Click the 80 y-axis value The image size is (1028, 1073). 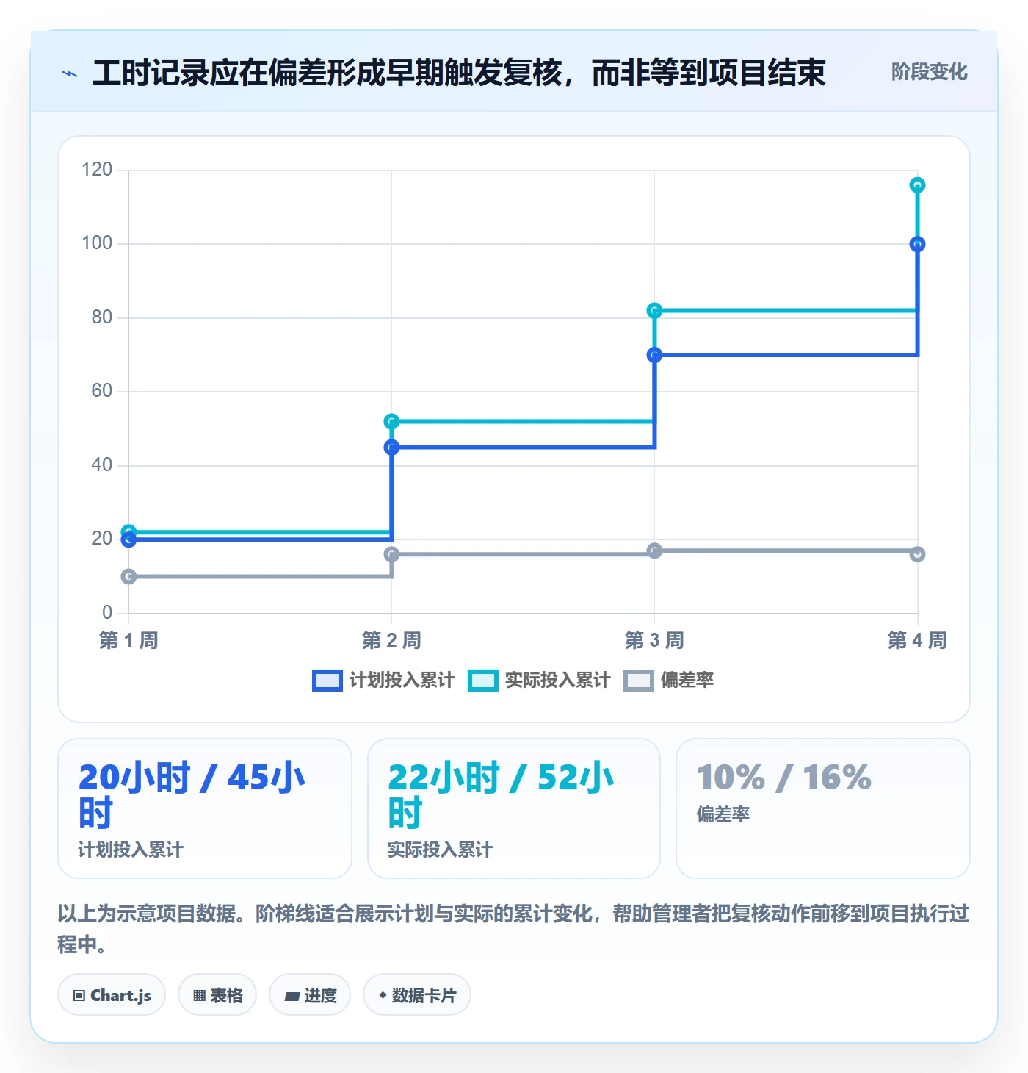102,317
